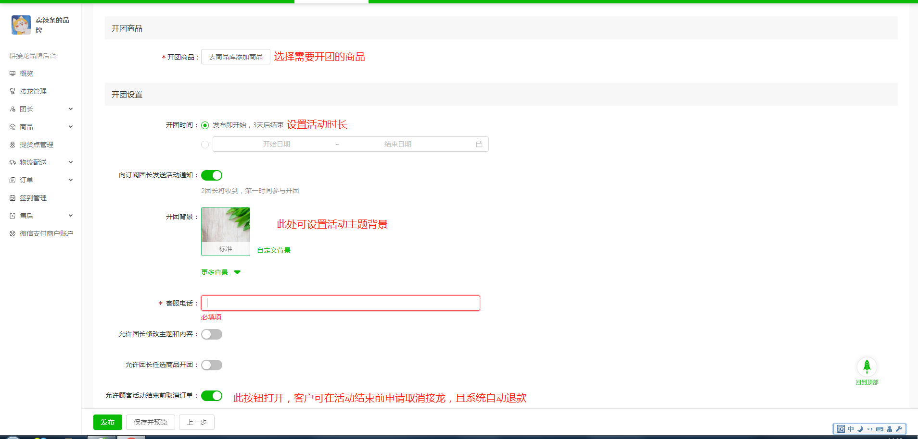
Task: Click the 上一步 previous step button
Action: [197, 422]
